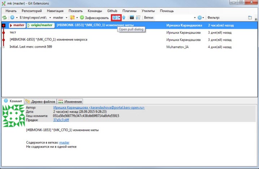
Task: Click the gear icon next to branch filter
Action: point(199,17)
